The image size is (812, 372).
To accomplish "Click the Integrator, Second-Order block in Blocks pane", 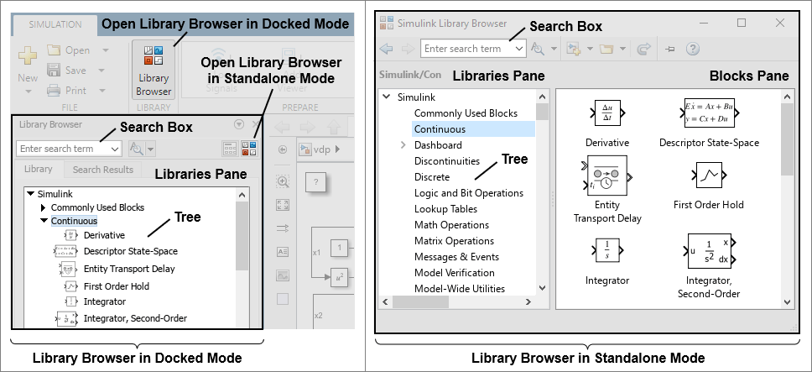I will [x=709, y=251].
